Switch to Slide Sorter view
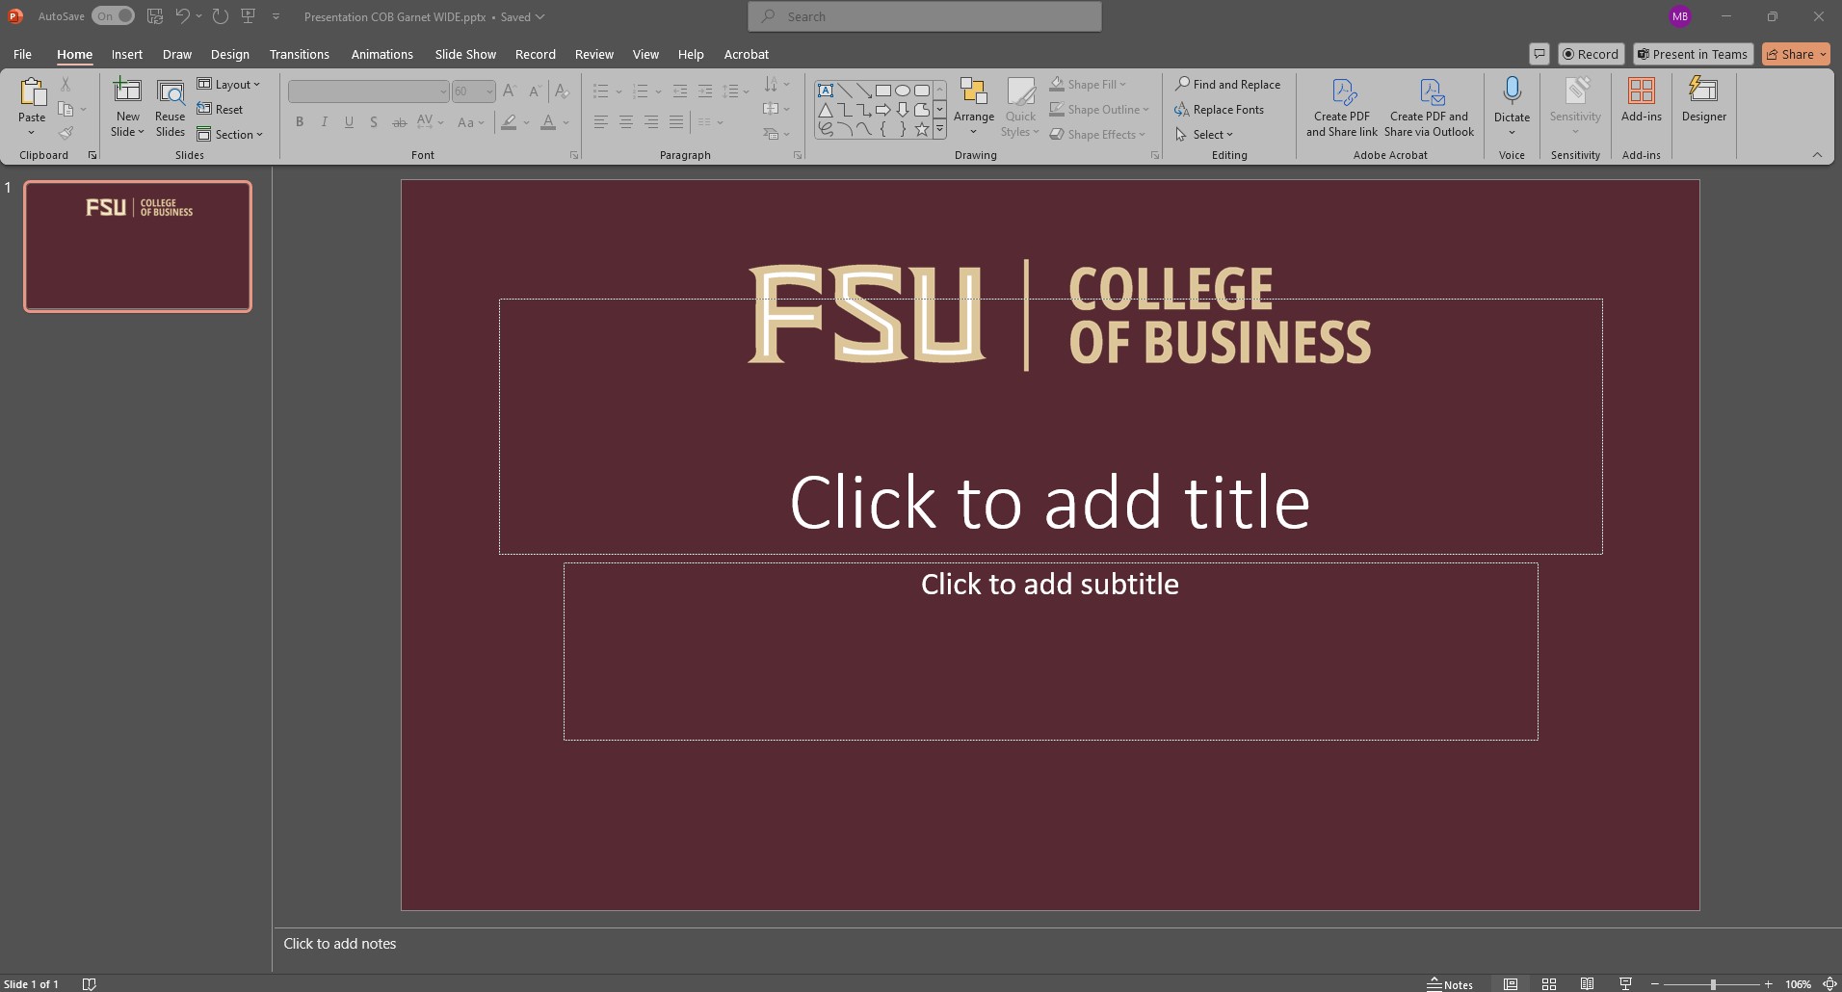 pyautogui.click(x=1549, y=983)
